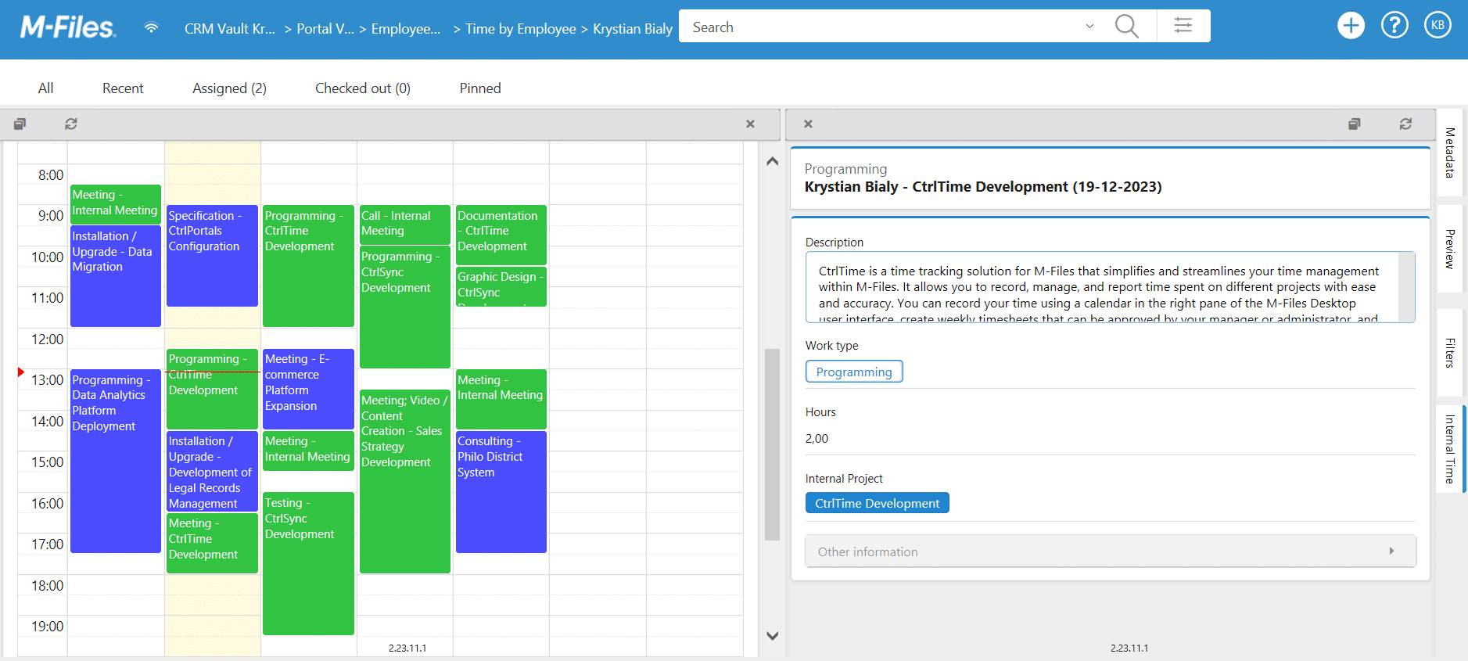This screenshot has height=661, width=1468.
Task: Open the search filter options icon
Action: click(1183, 26)
